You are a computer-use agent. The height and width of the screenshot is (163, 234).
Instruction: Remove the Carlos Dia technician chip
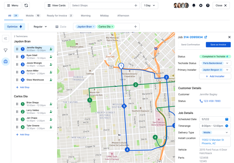pyautogui.click(x=112, y=27)
